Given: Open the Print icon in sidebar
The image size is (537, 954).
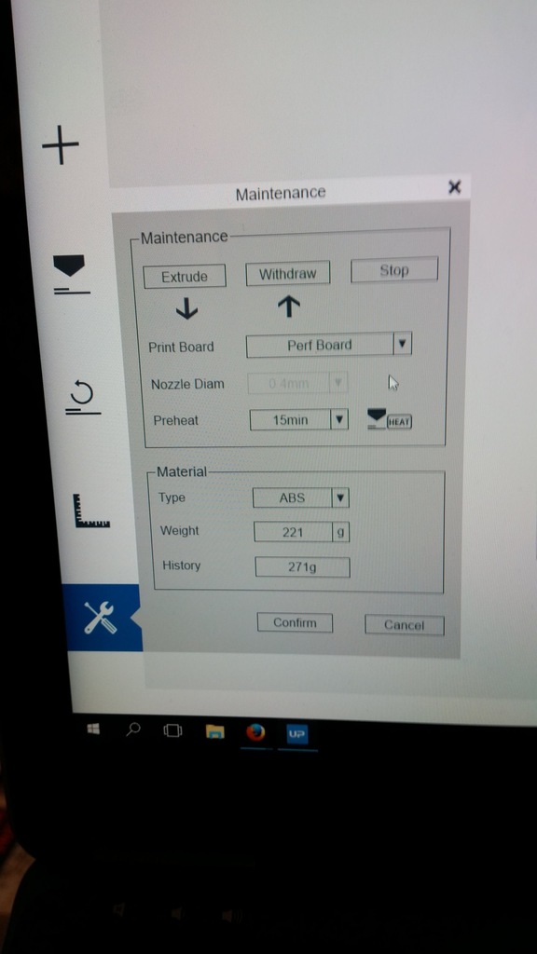Looking at the screenshot, I should tap(71, 274).
